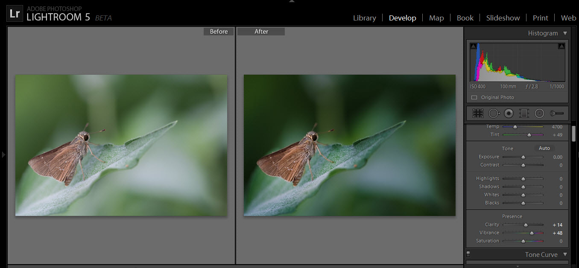Select the Spot Removal tool
579x268 pixels.
click(x=494, y=113)
